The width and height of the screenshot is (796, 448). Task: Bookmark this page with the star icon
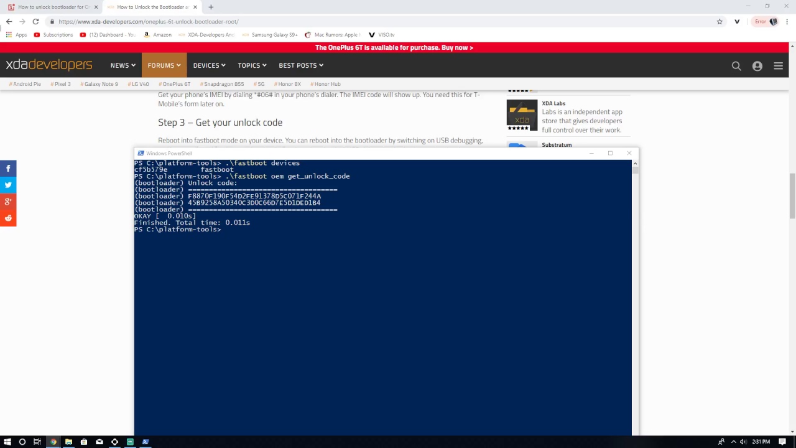(x=720, y=21)
